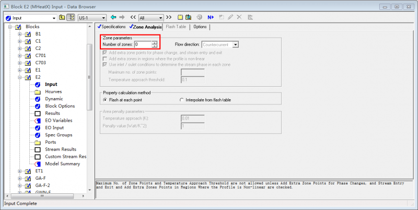Screen dimensions: 418x210
Task: Select EO Input under E2
Action: click(54, 127)
